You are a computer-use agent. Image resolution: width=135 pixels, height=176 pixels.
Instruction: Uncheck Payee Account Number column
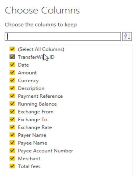(12, 151)
